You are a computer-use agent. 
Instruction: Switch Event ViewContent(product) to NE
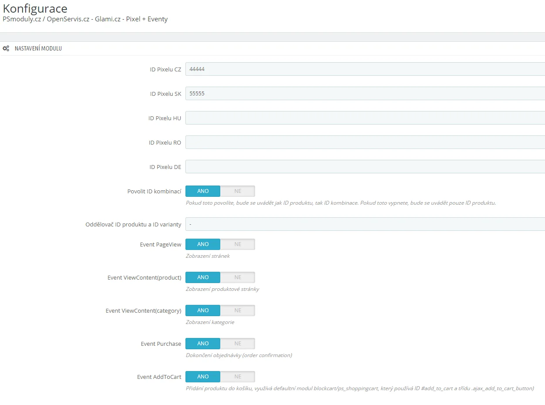[x=237, y=277]
